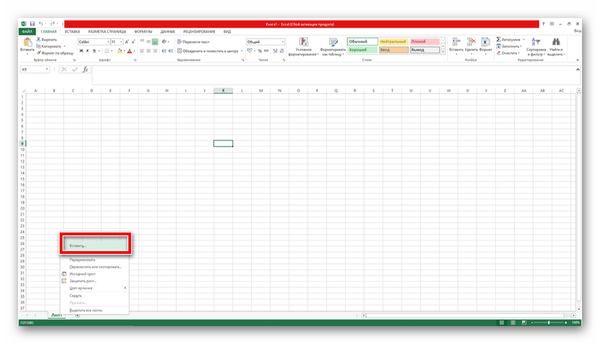Image resolution: width=600 pixels, height=344 pixels.
Task: Click Объединить и поместить в центре
Action: pyautogui.click(x=208, y=51)
